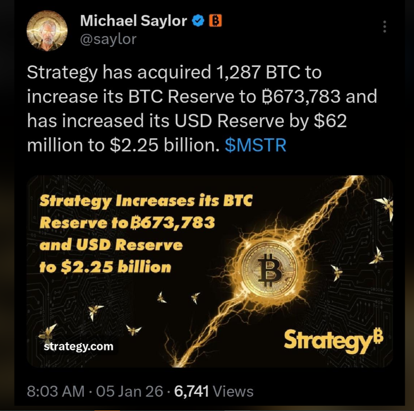Open the $MSTR cashtag link

255,145
